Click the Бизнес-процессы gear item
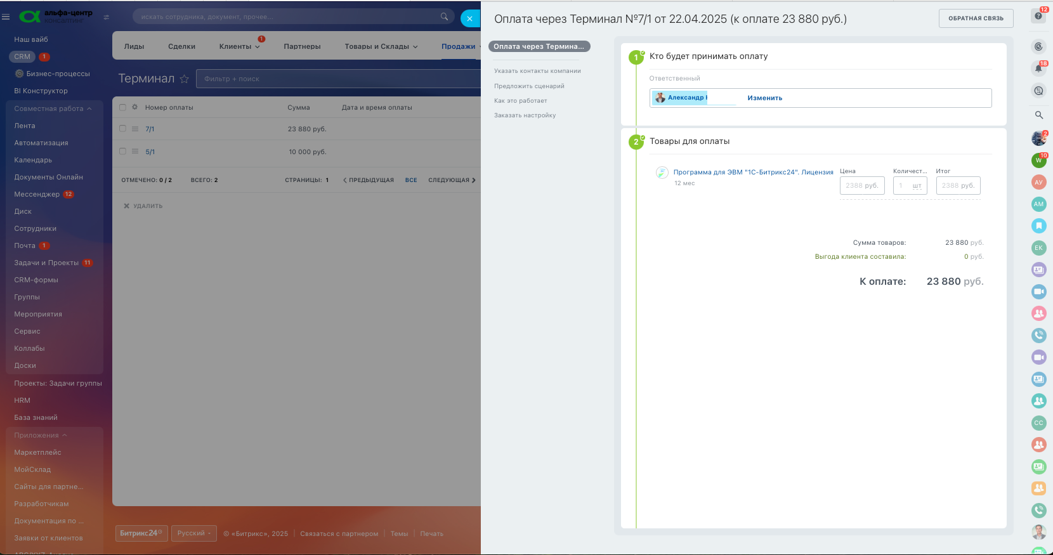Viewport: 1053px width, 555px height. (52, 74)
